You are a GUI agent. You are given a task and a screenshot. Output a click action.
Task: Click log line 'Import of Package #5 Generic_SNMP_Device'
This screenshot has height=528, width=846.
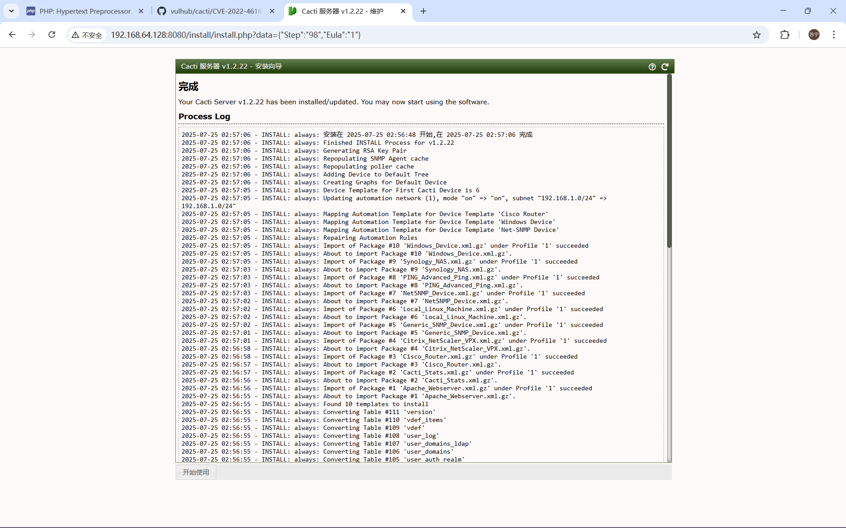(x=392, y=325)
